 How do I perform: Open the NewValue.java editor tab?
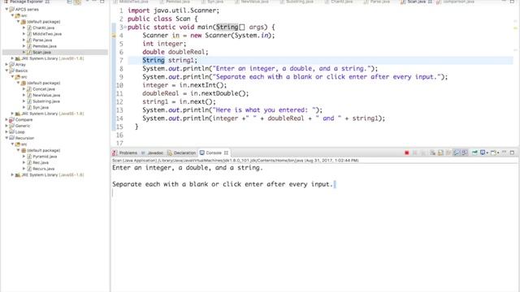coord(251,2)
